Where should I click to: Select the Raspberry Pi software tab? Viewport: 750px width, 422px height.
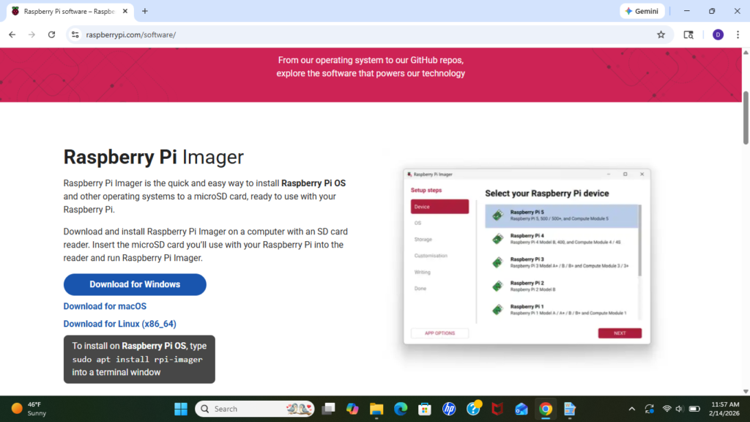(66, 11)
